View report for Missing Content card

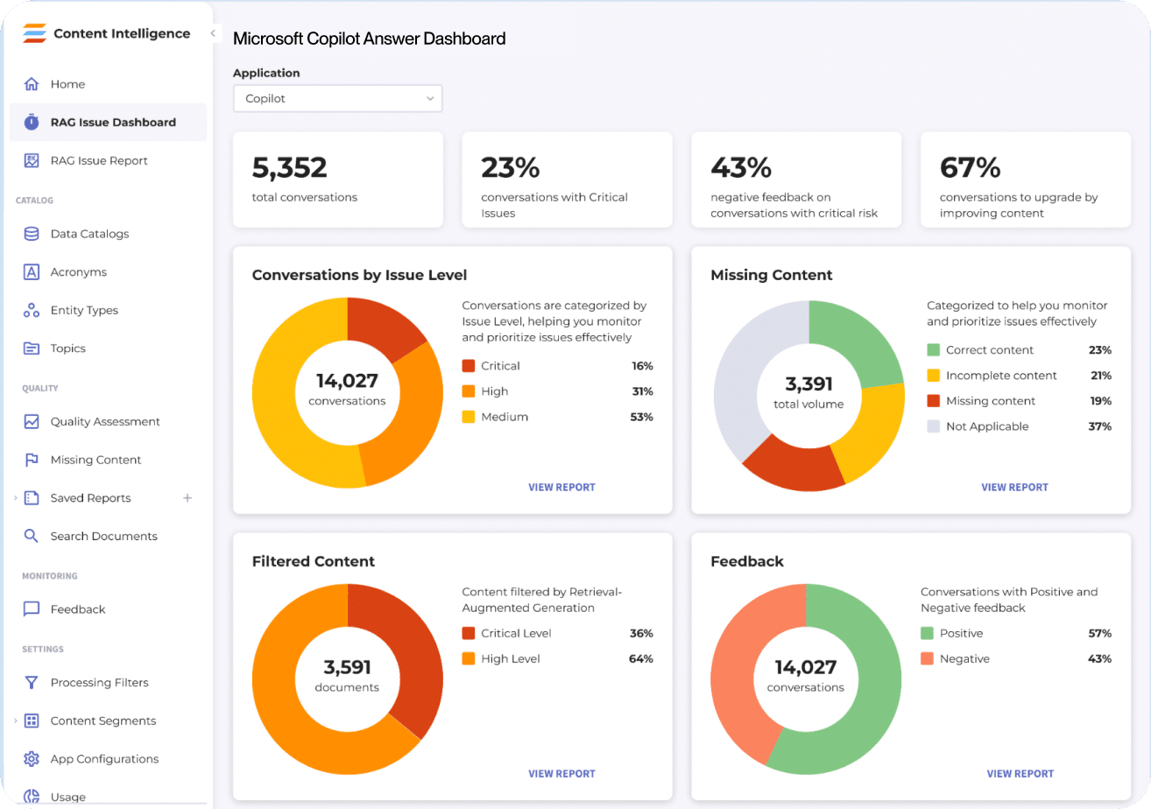coord(1014,488)
